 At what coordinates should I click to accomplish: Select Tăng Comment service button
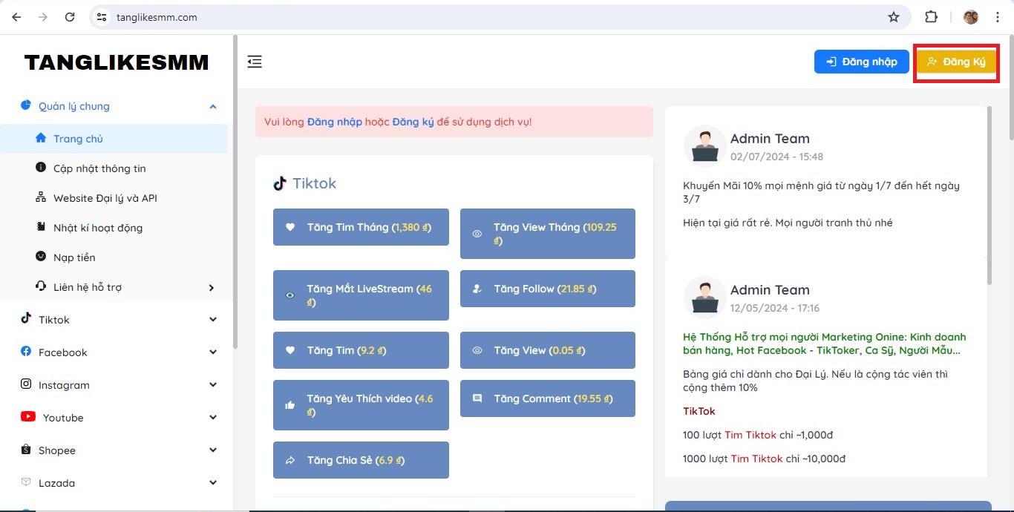click(x=548, y=398)
